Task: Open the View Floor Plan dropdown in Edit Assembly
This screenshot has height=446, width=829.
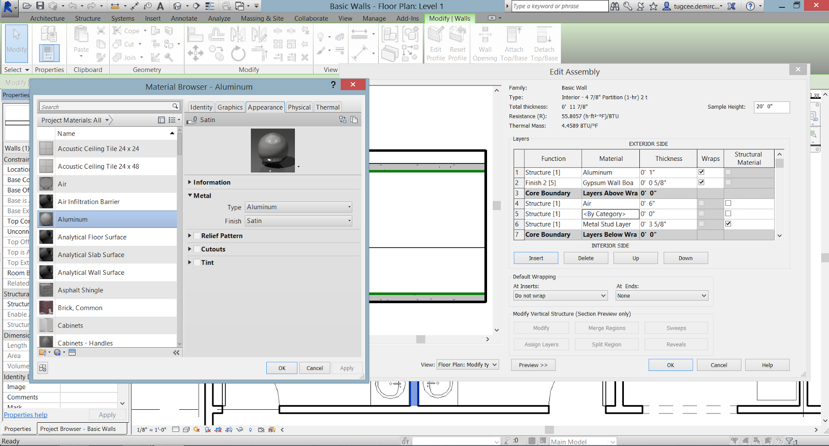Action: 467,365
